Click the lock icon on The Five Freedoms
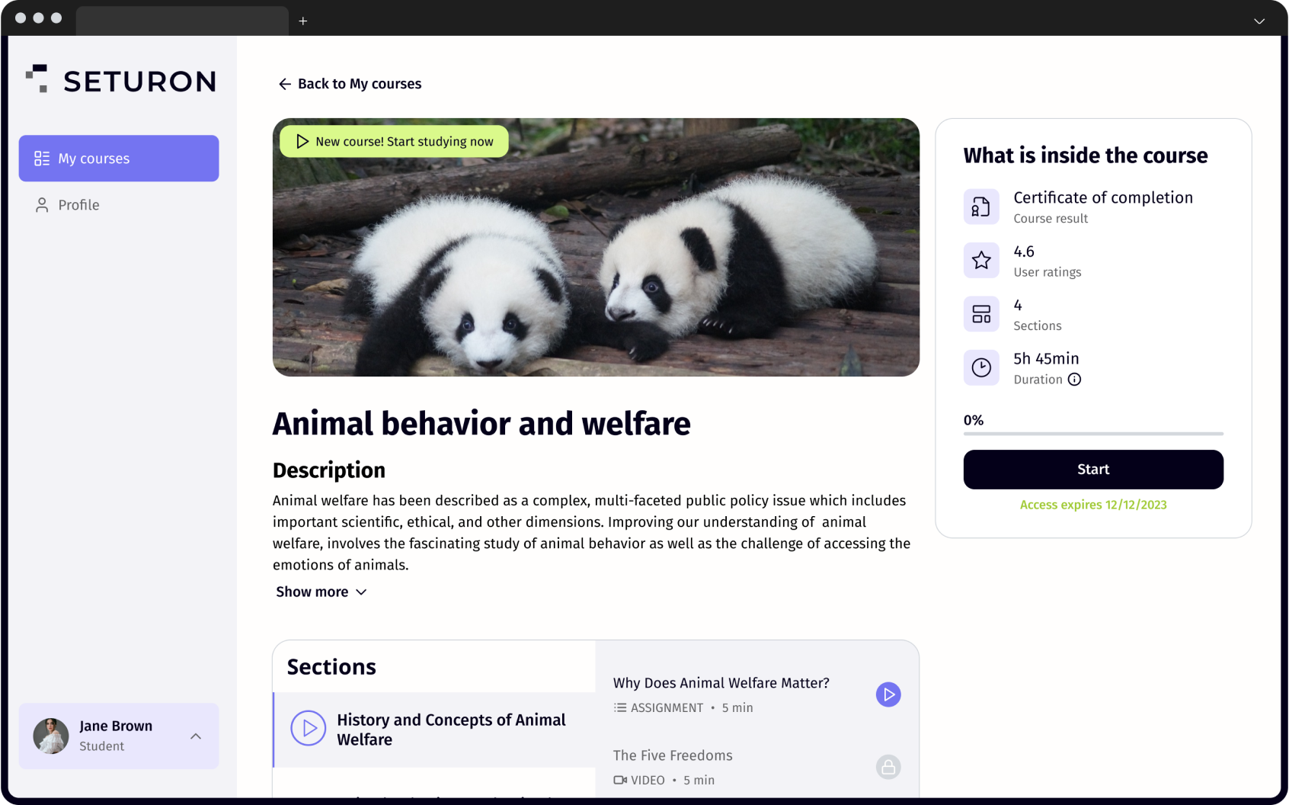The width and height of the screenshot is (1289, 805). click(888, 767)
